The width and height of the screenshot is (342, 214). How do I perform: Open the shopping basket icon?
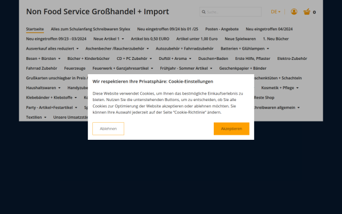307,12
